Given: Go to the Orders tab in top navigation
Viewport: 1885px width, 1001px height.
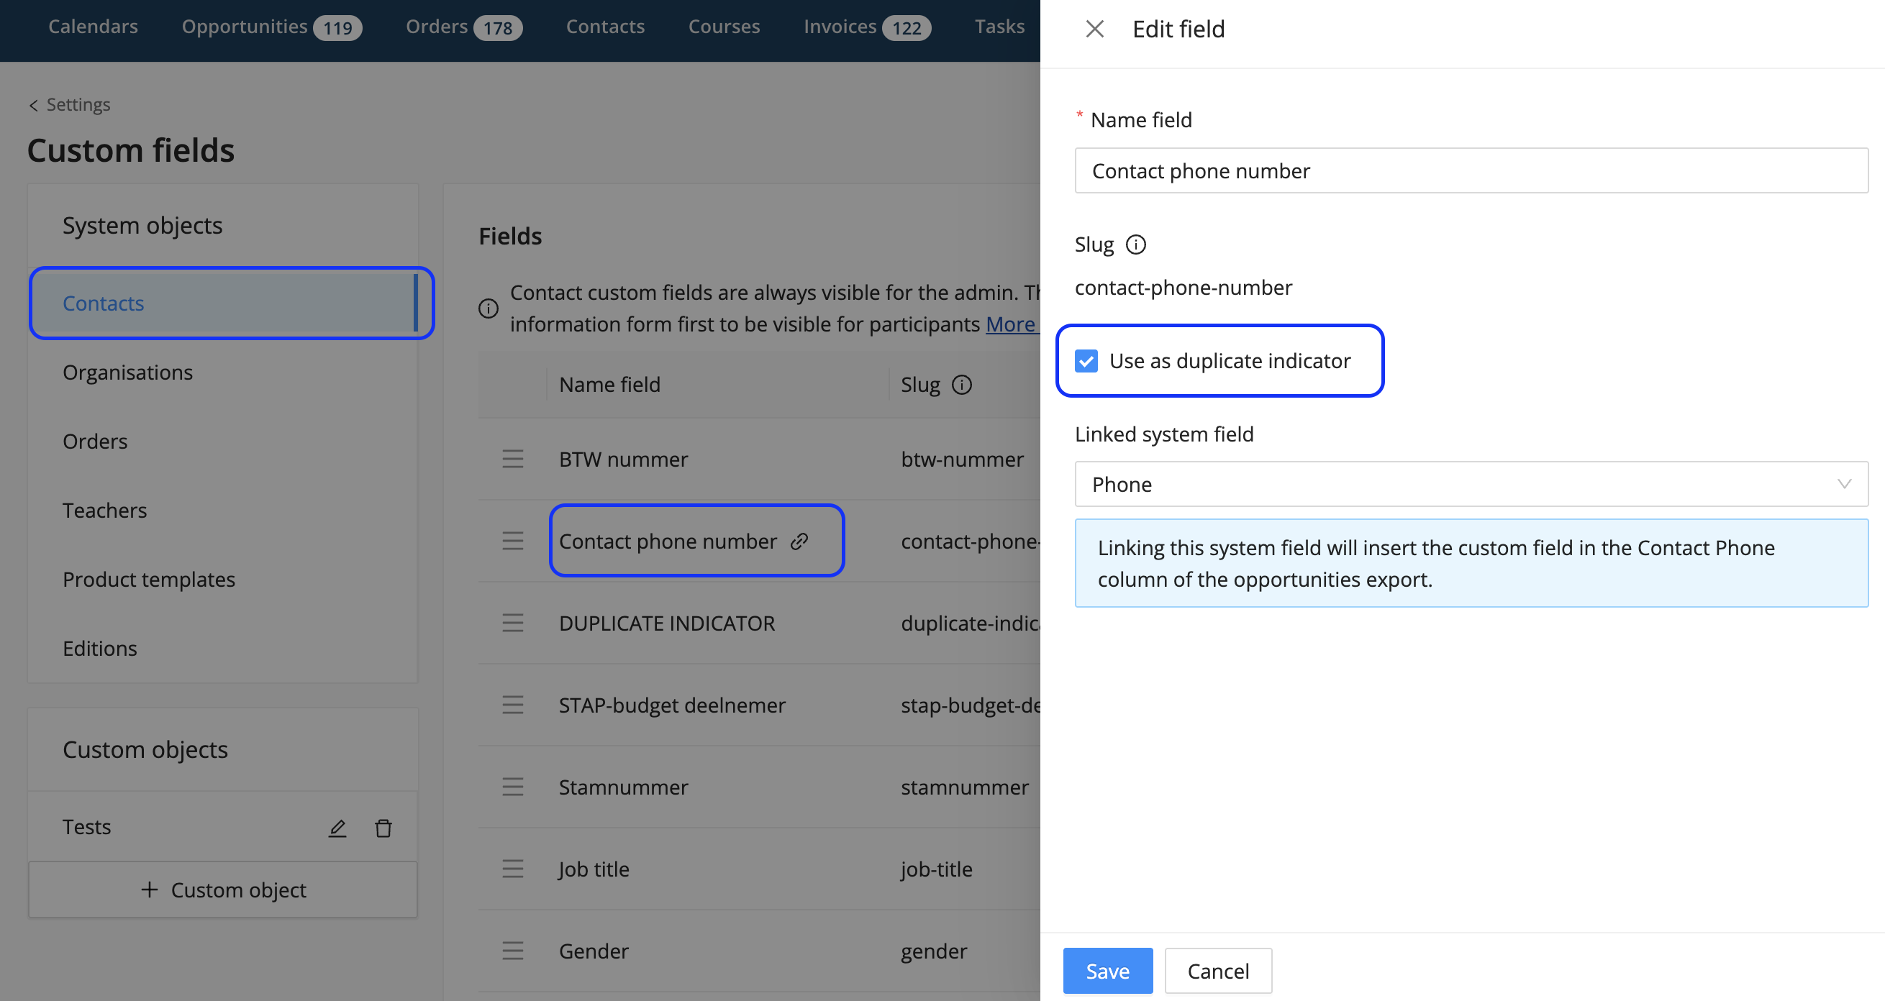Looking at the screenshot, I should coord(464,27).
